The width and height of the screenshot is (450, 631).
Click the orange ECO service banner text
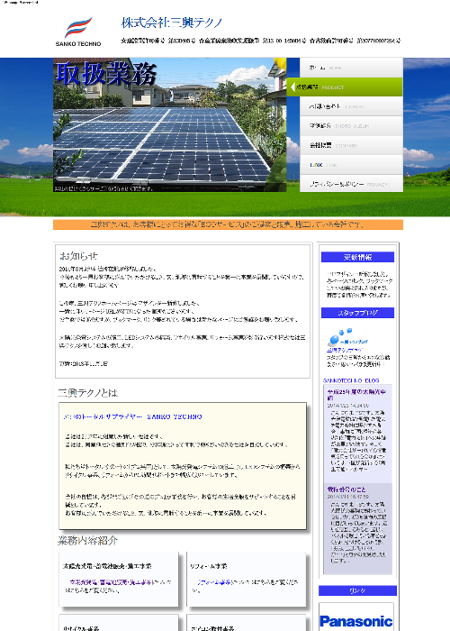pyautogui.click(x=228, y=224)
